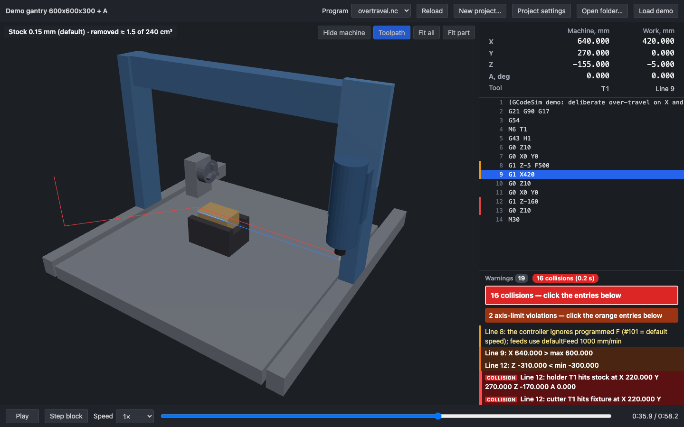
Task: Toggle the Toolpath display button
Action: point(391,33)
